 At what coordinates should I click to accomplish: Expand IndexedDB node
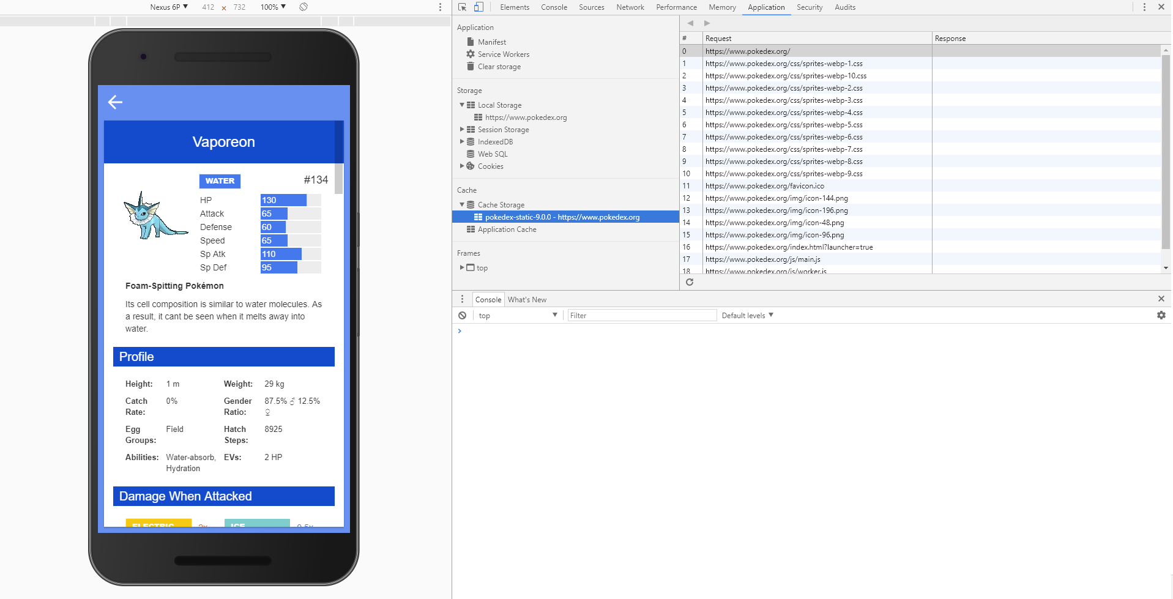pos(462,142)
